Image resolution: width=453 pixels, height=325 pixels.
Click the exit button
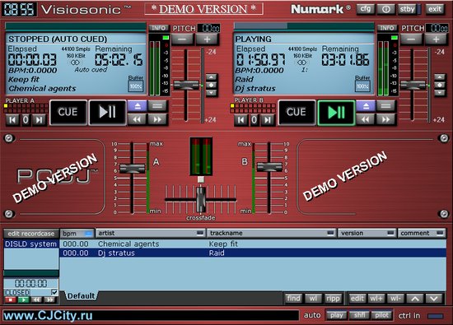(435, 9)
